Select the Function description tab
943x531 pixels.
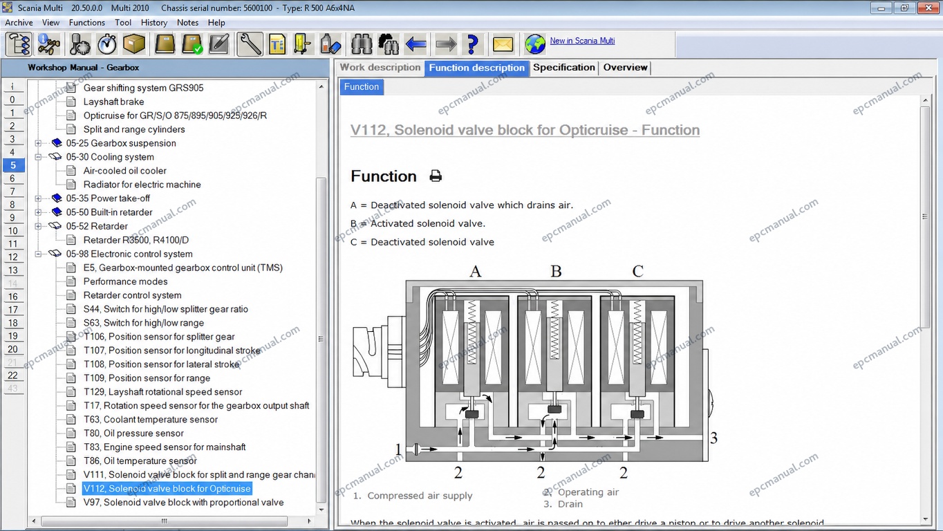coord(477,68)
